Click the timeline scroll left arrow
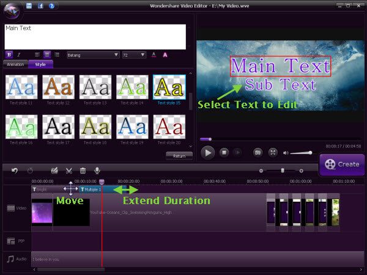Image resolution: width=367 pixels, height=275 pixels. 34,269
